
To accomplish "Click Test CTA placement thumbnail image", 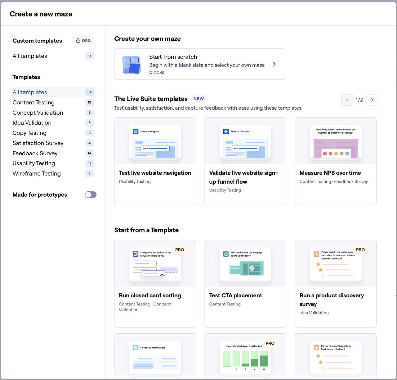I will 245,263.
